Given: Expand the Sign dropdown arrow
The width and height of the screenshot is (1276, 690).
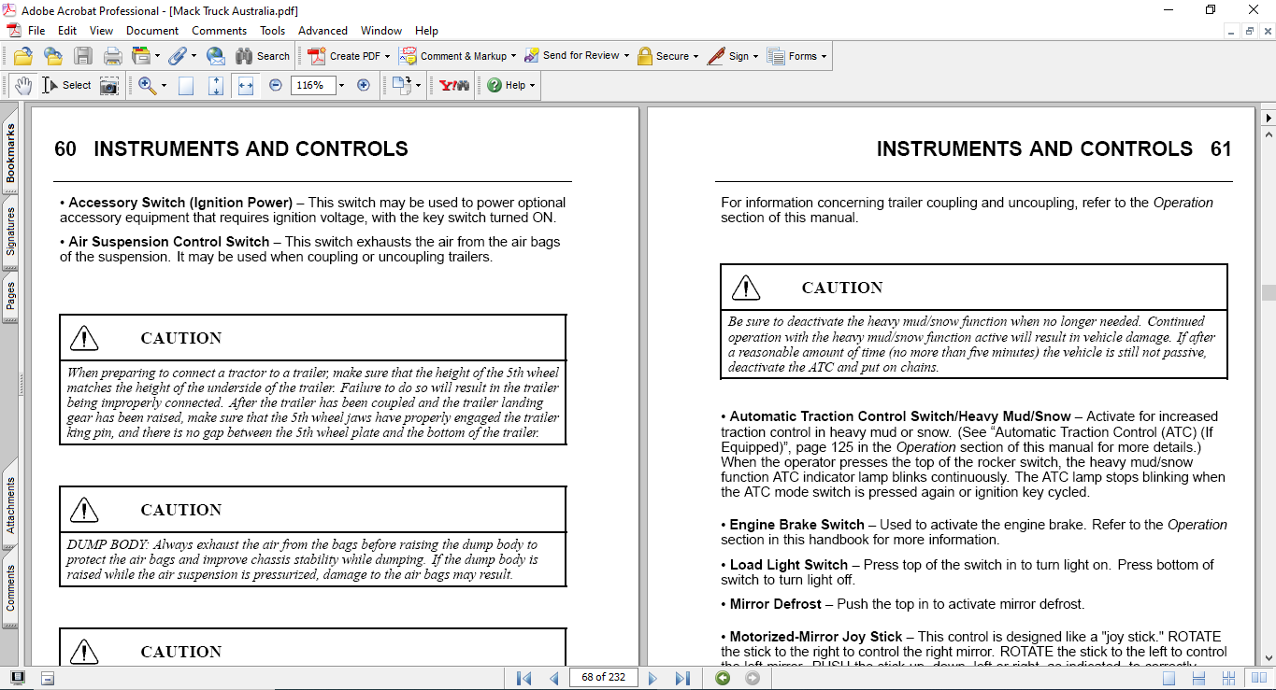Looking at the screenshot, I should click(x=754, y=56).
